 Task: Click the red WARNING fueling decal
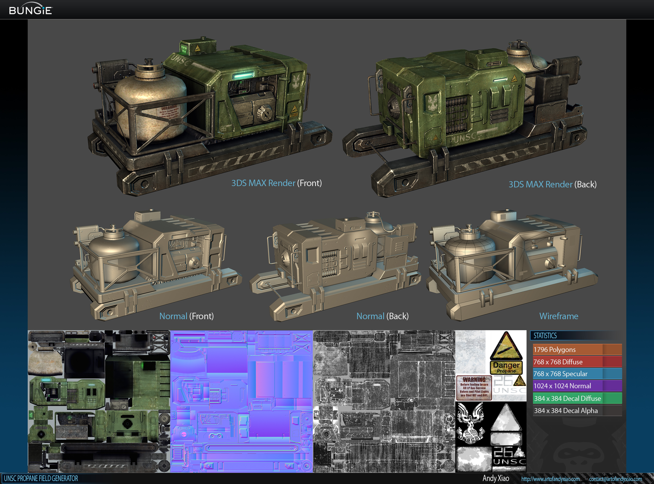[474, 388]
